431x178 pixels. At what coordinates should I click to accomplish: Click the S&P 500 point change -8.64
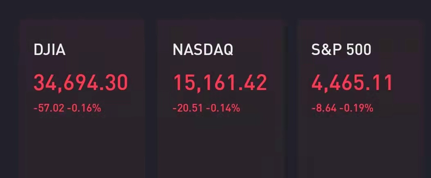324,108
